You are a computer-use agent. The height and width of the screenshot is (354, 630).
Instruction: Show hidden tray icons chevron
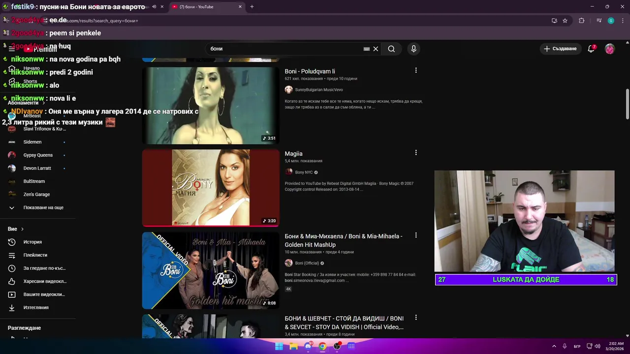(554, 346)
